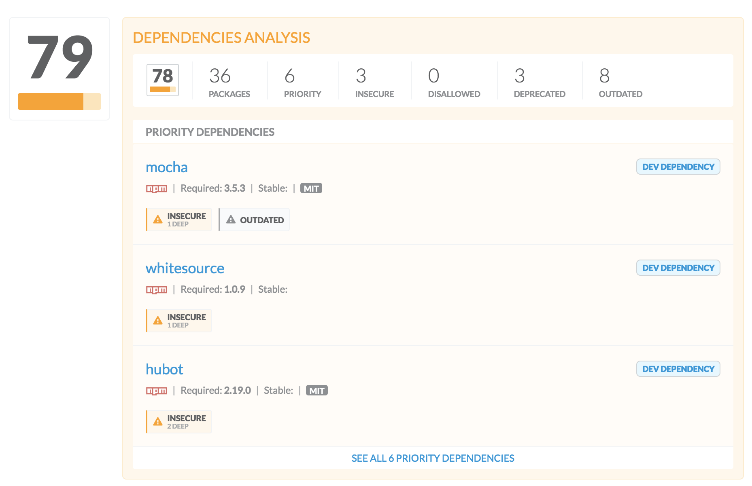Click mocha's orange insecure warning triangle
The width and height of the screenshot is (752, 486).
pyautogui.click(x=158, y=220)
